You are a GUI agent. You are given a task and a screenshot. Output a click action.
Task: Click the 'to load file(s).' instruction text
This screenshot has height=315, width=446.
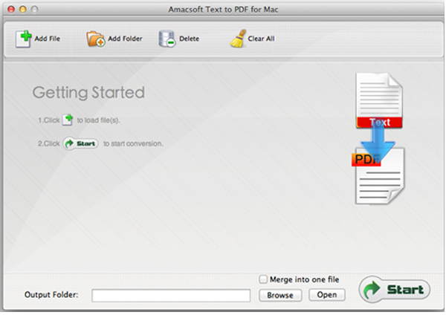98,120
